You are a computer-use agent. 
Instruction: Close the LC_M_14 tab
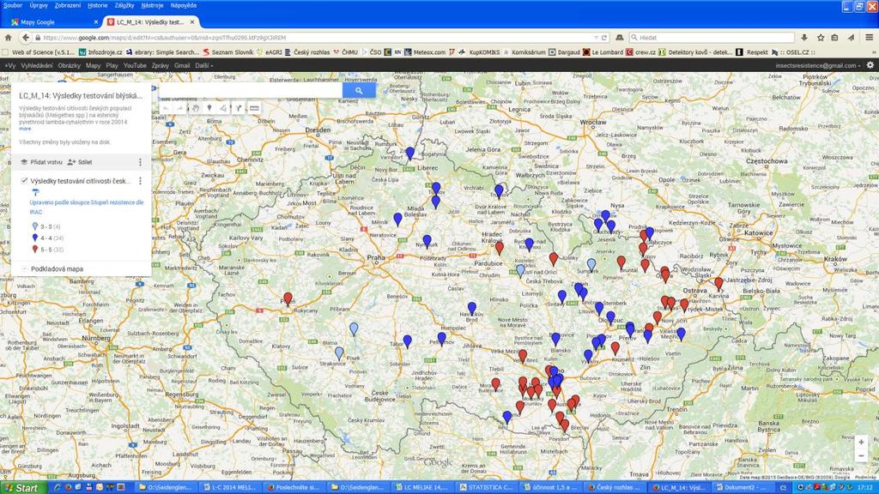[x=192, y=21]
